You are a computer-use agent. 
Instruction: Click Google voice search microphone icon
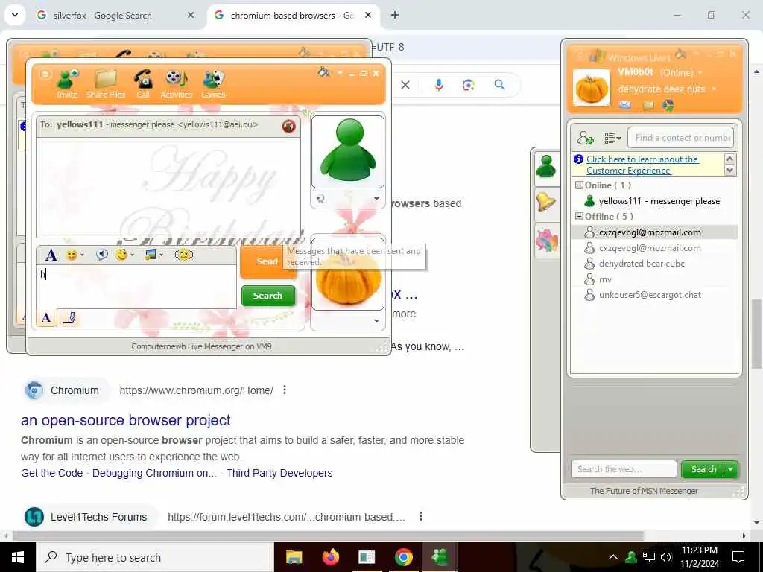click(438, 85)
